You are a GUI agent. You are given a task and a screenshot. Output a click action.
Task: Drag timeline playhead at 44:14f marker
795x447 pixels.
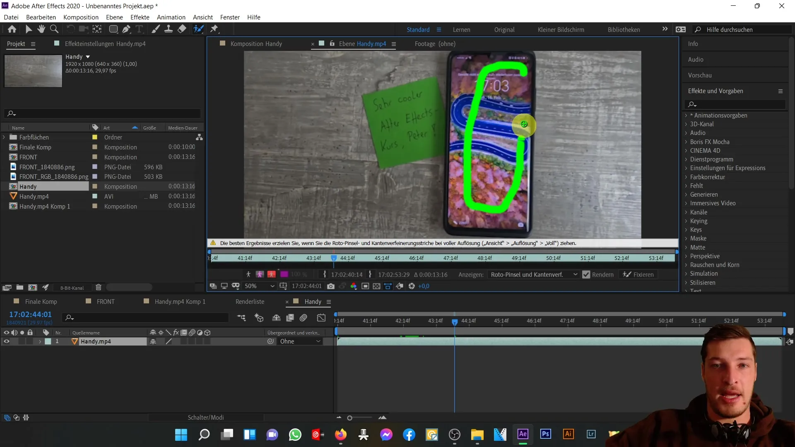coord(454,322)
